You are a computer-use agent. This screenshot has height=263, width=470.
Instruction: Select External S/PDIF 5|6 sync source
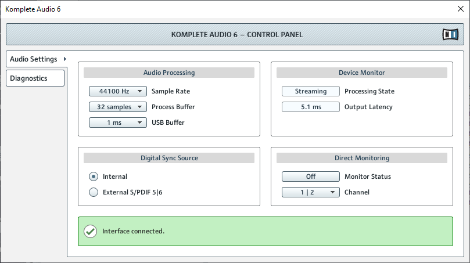coord(94,192)
